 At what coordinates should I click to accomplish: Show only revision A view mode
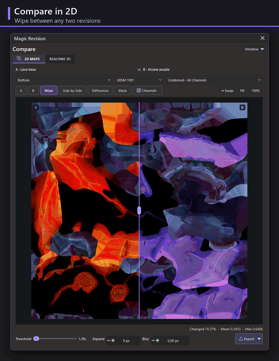tap(21, 90)
